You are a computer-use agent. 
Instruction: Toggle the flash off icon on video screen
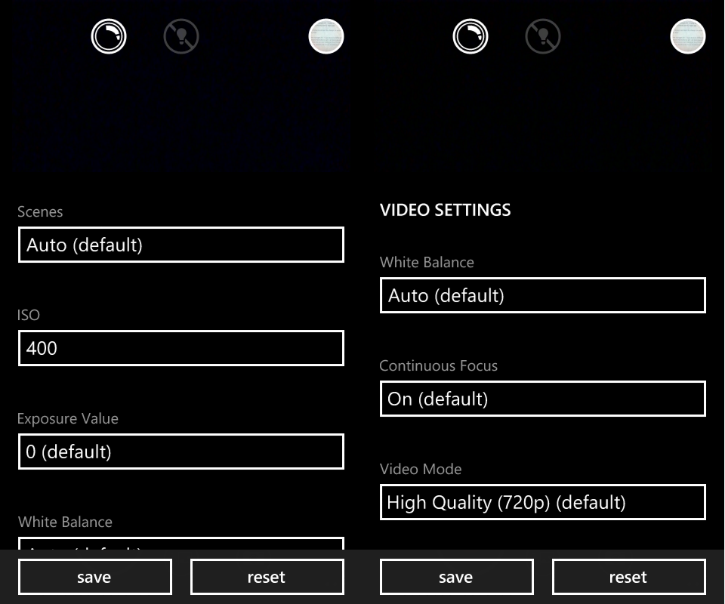click(542, 35)
